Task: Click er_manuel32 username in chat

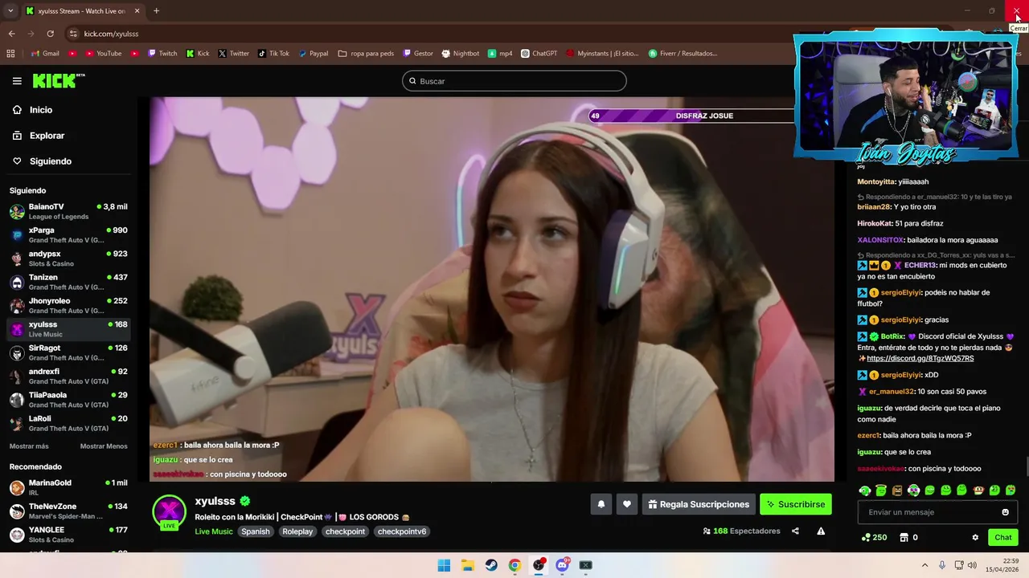Action: click(x=891, y=392)
